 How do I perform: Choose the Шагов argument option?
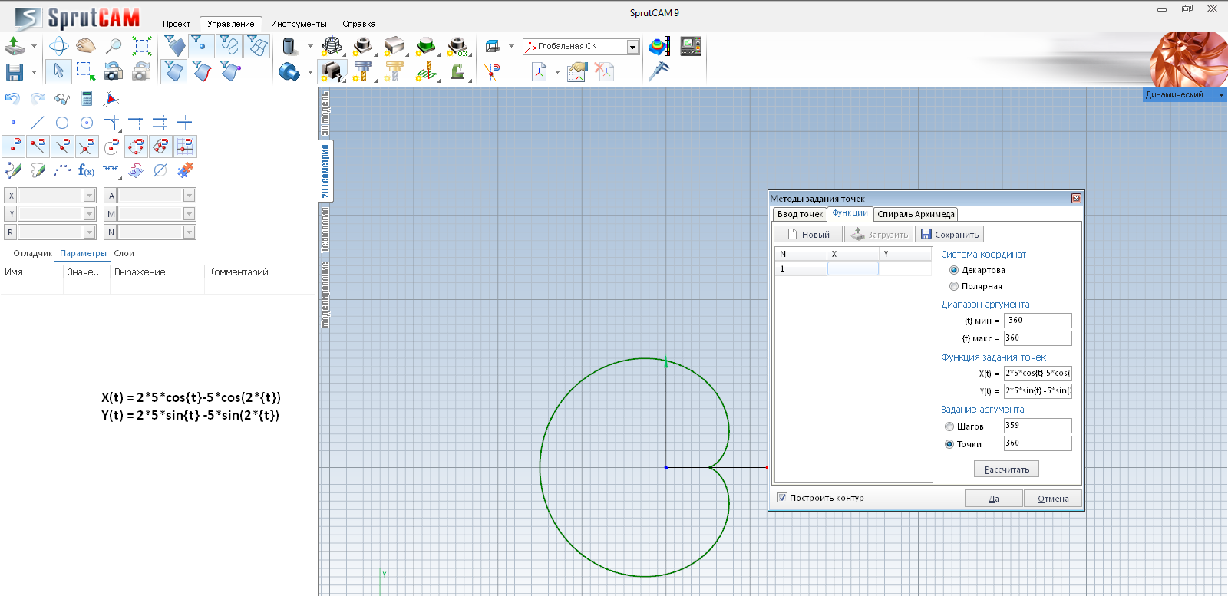(949, 426)
